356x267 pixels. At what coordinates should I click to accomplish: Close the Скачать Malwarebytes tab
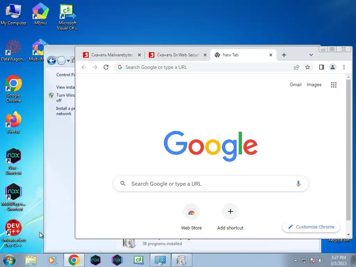[x=139, y=55]
